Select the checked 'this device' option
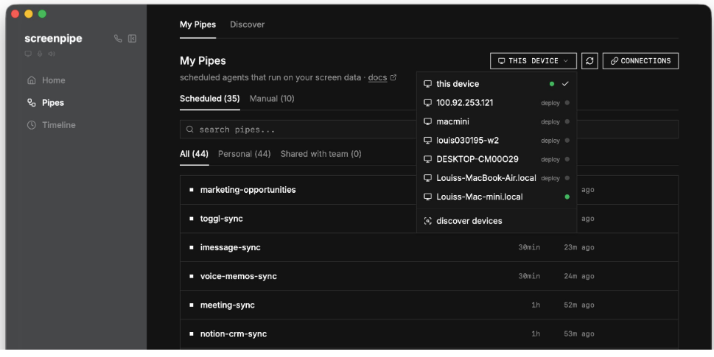The width and height of the screenshot is (714, 357). click(457, 84)
